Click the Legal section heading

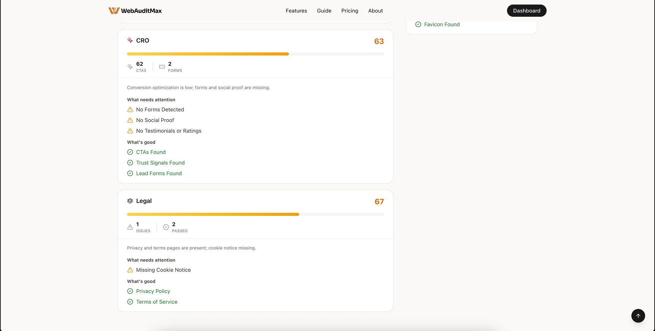click(x=144, y=201)
